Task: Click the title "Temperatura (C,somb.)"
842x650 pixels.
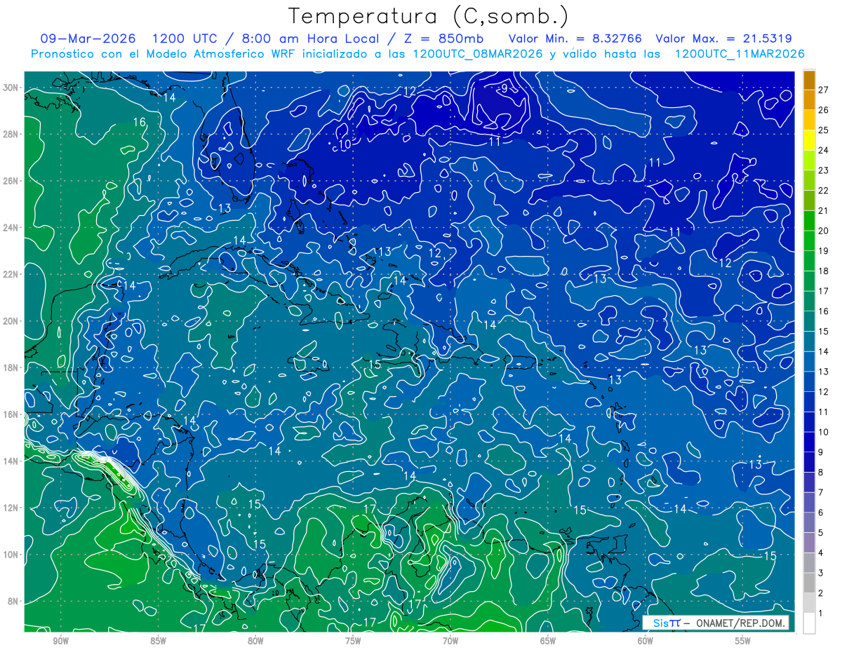Action: click(x=428, y=16)
